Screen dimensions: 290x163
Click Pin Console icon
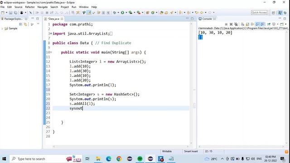[x=269, y=24]
